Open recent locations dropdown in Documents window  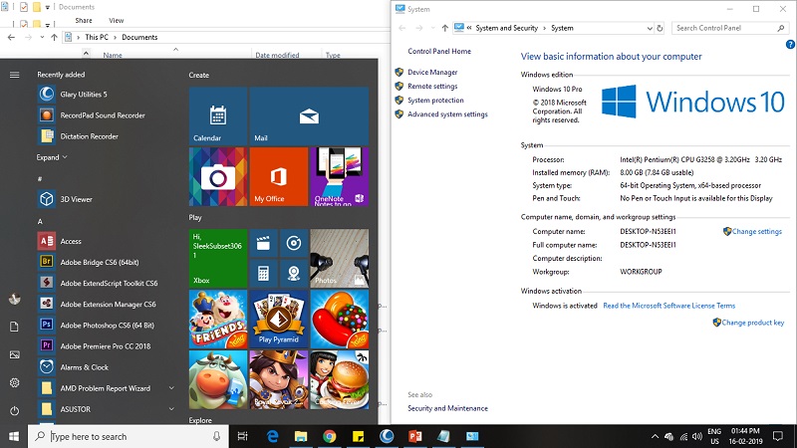pyautogui.click(x=42, y=37)
